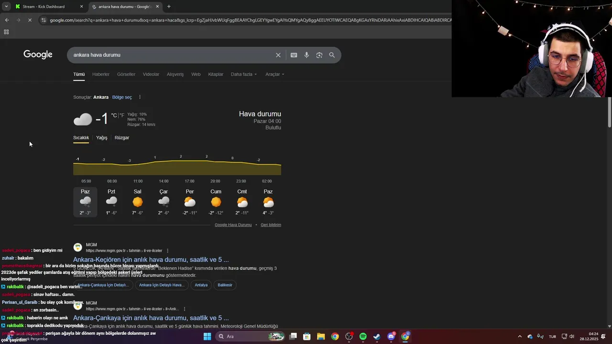Click the Balıkesir chip
The width and height of the screenshot is (612, 344).
coord(225,285)
